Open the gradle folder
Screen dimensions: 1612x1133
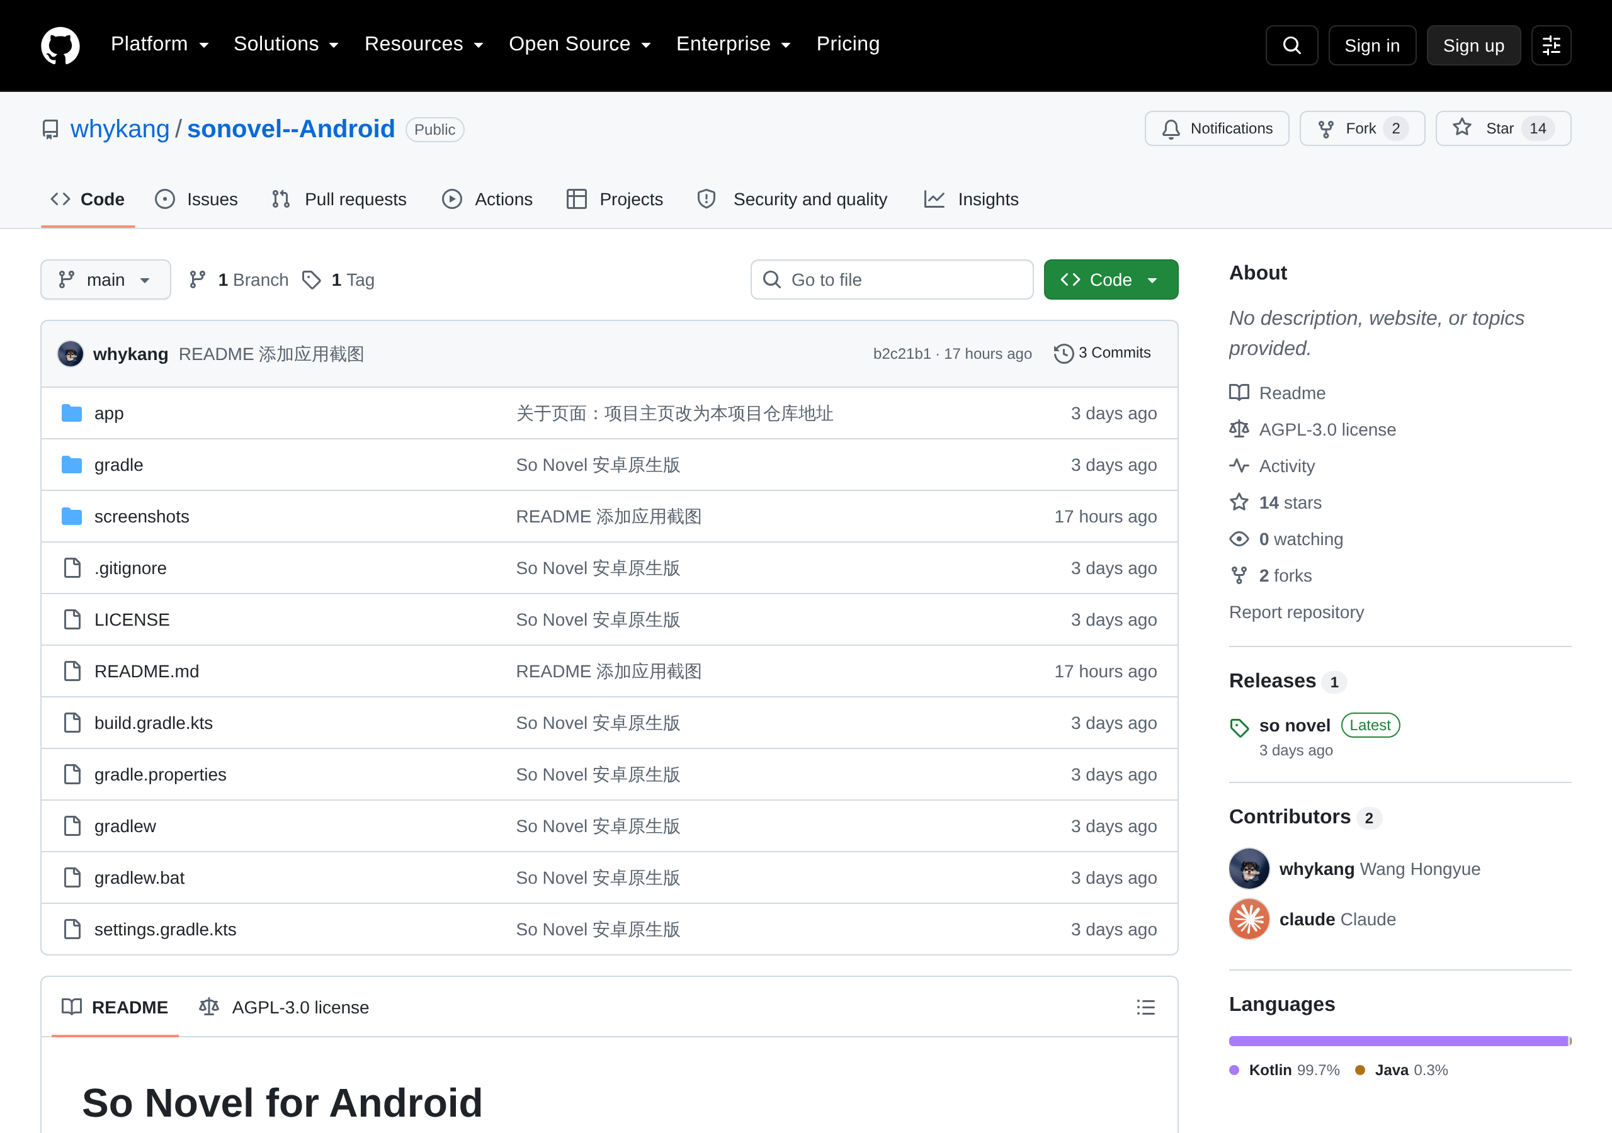[118, 465]
